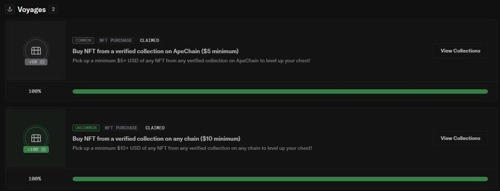
Task: Click the any-chain voyage progress bar
Action: click(x=280, y=179)
